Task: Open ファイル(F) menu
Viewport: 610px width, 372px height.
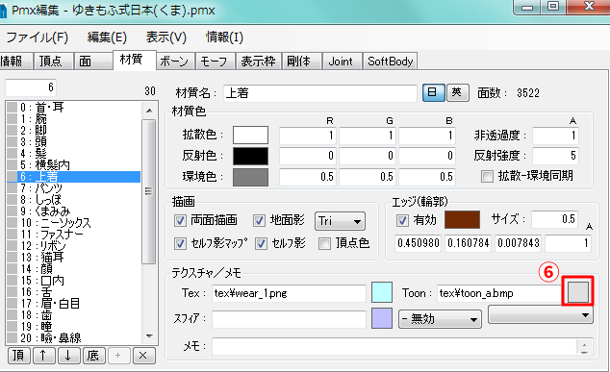Action: pyautogui.click(x=37, y=37)
